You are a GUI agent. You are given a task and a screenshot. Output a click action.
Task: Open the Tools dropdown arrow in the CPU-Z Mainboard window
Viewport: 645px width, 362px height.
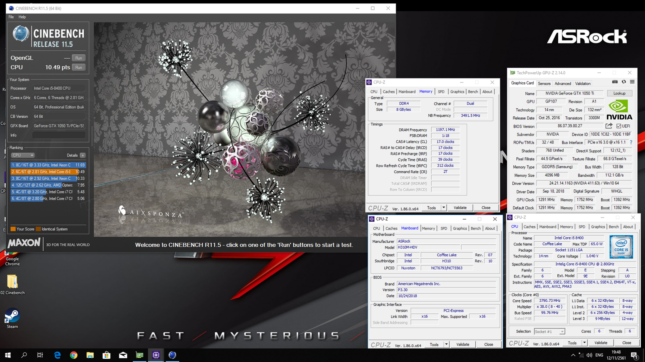446,344
